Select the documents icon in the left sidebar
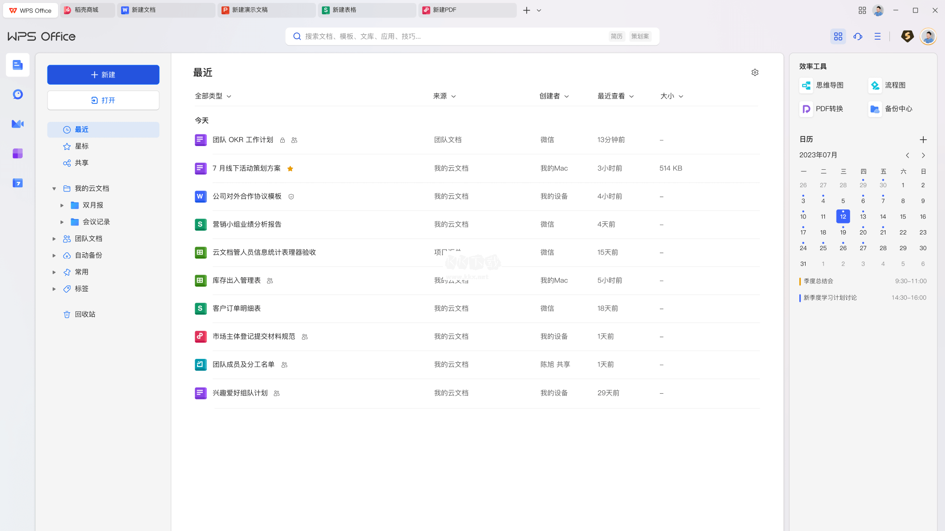The height and width of the screenshot is (531, 945). point(17,65)
